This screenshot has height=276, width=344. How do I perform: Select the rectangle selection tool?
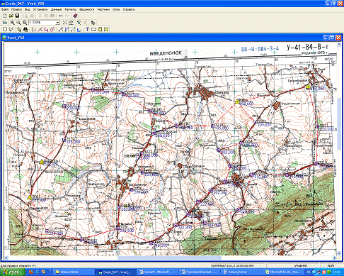tap(5, 29)
